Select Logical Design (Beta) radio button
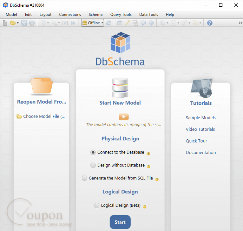Image resolution: width=243 pixels, height=231 pixels. pyautogui.click(x=97, y=205)
